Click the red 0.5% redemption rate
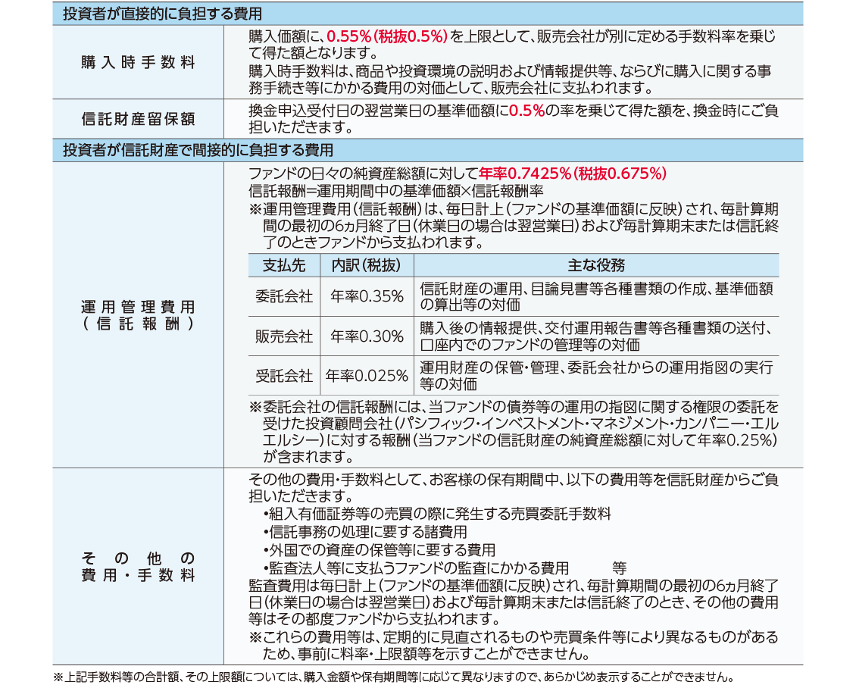The image size is (856, 688). tap(526, 111)
